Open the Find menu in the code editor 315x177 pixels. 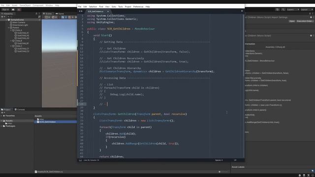coord(101,6)
